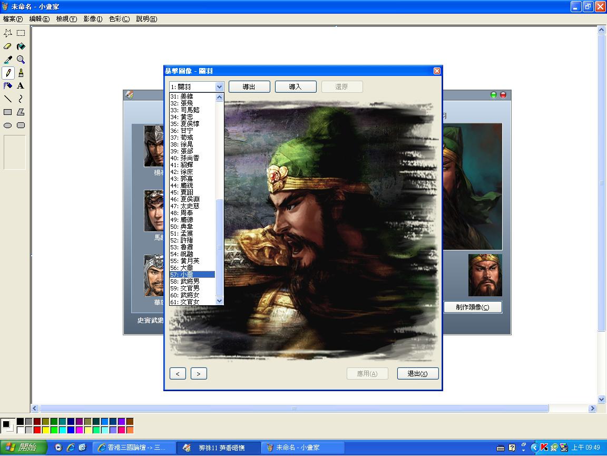This screenshot has width=607, height=456.
Task: Click the 制作頭像(C) button
Action: tap(473, 307)
